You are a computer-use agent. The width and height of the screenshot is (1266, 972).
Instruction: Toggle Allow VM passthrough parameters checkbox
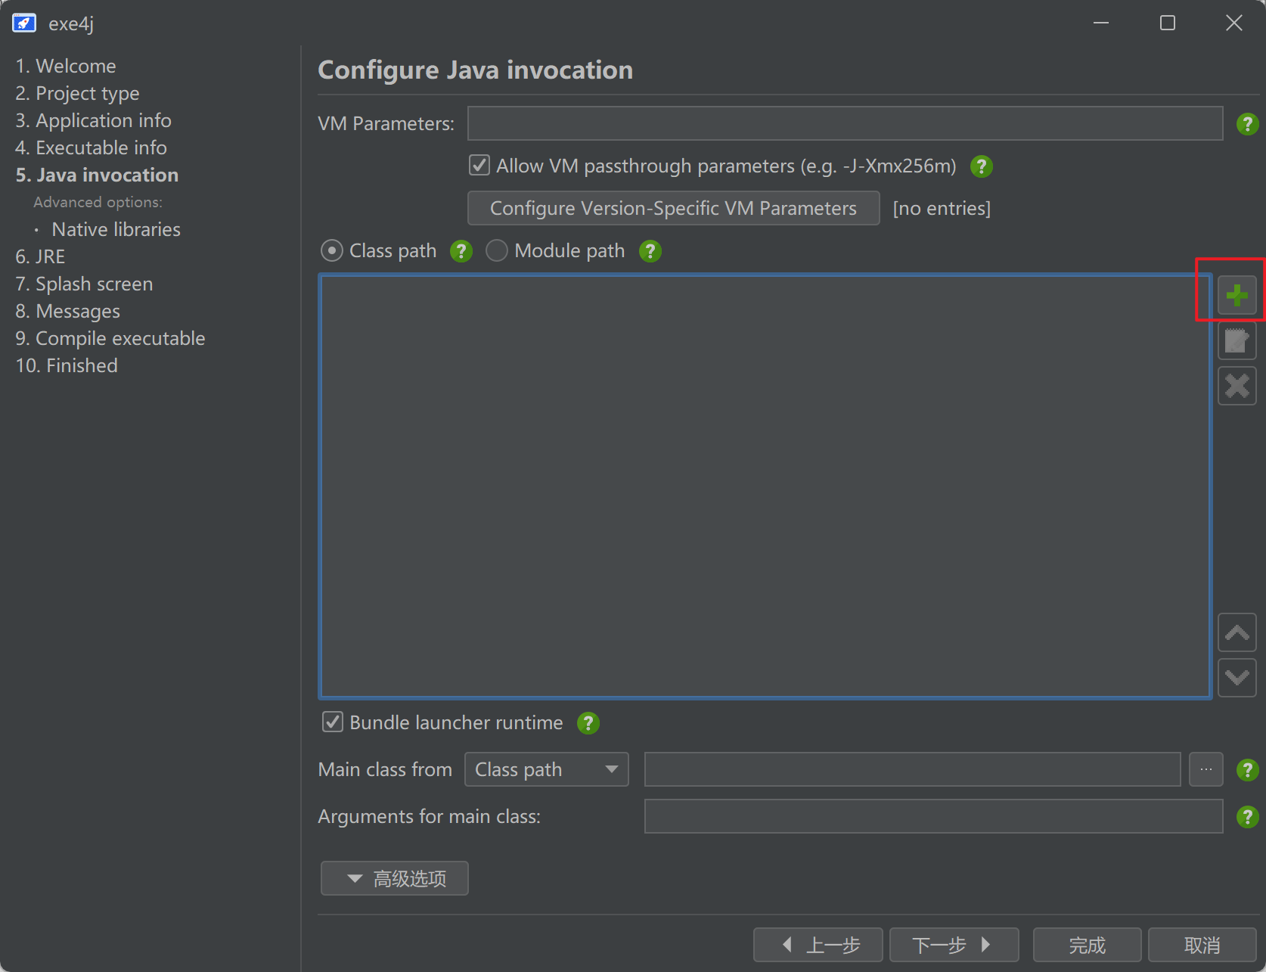click(479, 166)
